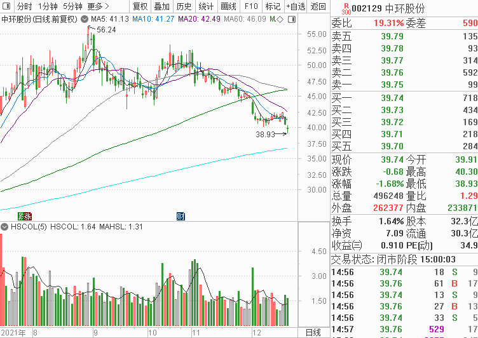Click 叠加 overlay button
The width and height of the screenshot is (478, 338).
(162, 6)
